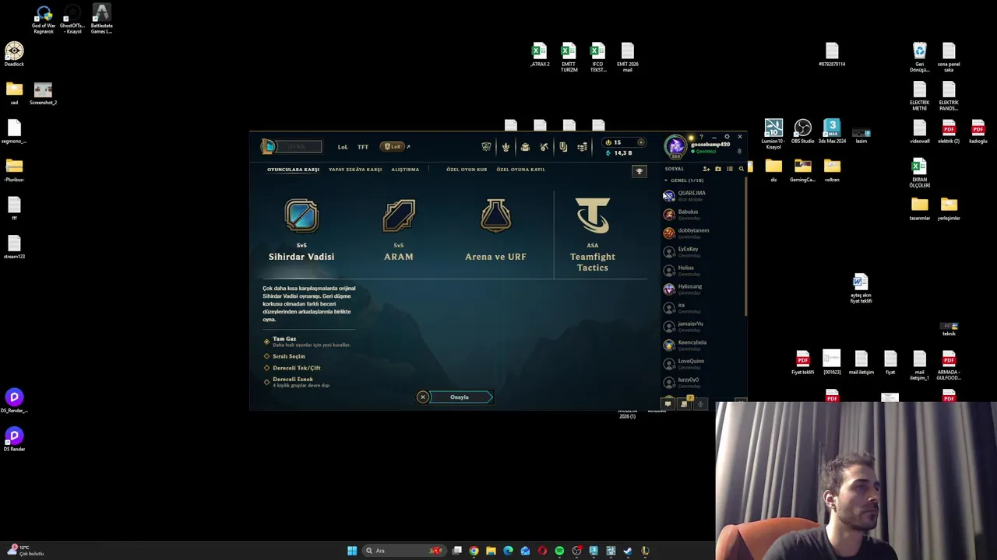Click the Onayla confirm button
Screen dimensions: 997x560
(460, 397)
